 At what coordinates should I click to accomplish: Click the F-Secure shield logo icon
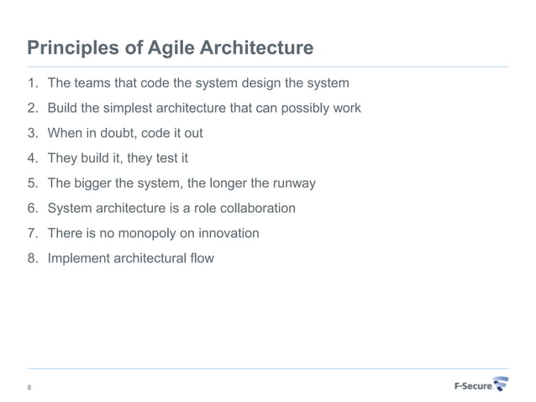(x=502, y=385)
